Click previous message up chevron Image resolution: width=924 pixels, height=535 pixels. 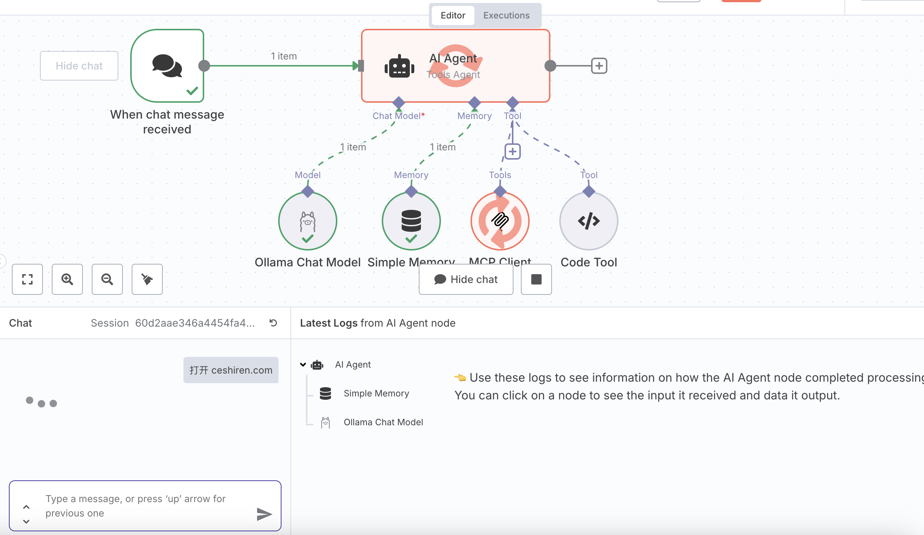[x=26, y=507]
